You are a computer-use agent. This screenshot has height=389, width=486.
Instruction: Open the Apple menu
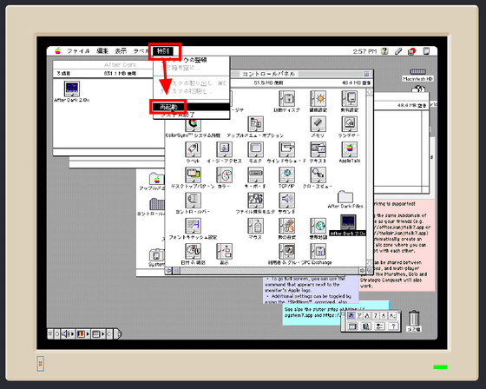57,51
